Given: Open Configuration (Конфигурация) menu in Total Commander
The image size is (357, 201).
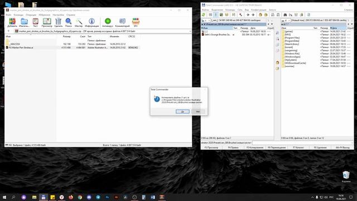Looking at the screenshot, I should tap(259, 10).
